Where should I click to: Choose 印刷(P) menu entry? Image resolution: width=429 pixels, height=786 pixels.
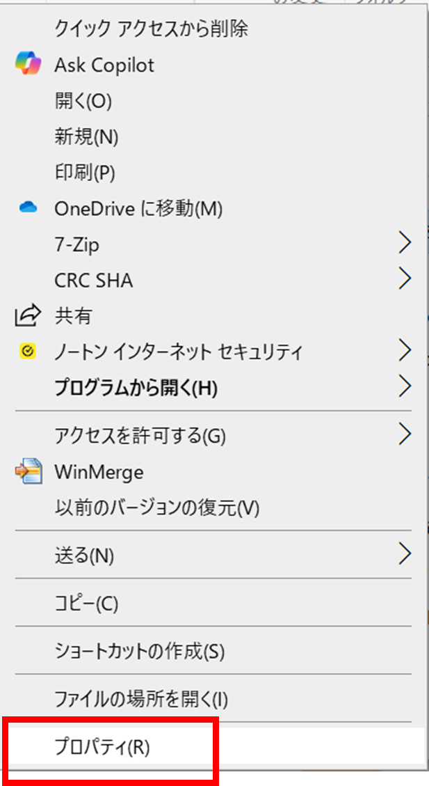tap(84, 172)
